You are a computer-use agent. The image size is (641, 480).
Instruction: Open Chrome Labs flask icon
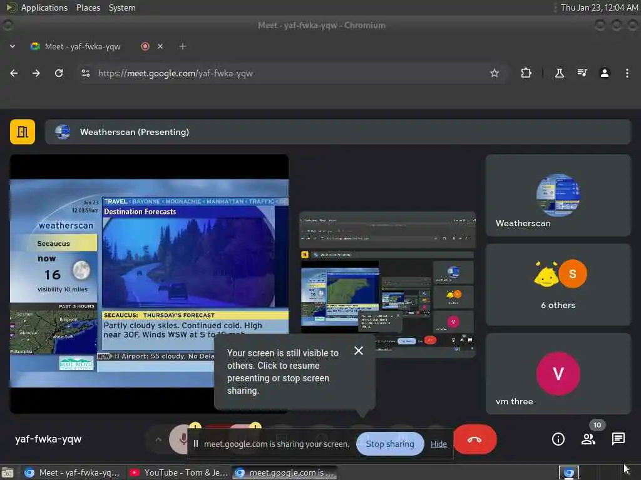pos(559,73)
